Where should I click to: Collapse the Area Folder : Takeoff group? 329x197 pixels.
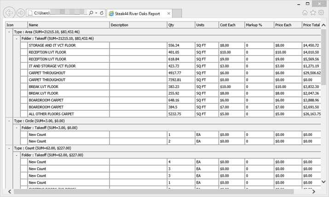(x=17, y=39)
